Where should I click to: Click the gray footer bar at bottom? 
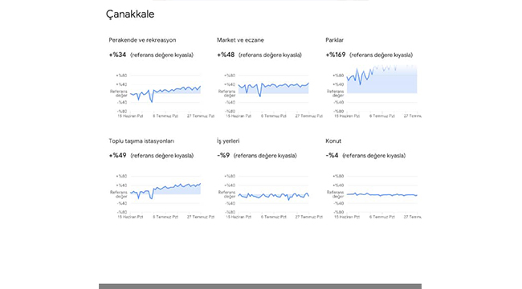(x=260, y=287)
